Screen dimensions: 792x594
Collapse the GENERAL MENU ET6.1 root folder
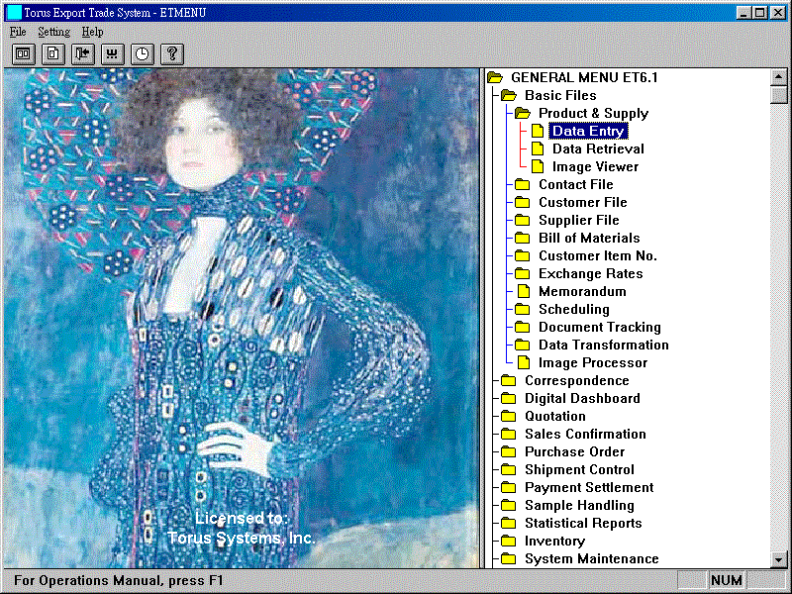tap(495, 78)
